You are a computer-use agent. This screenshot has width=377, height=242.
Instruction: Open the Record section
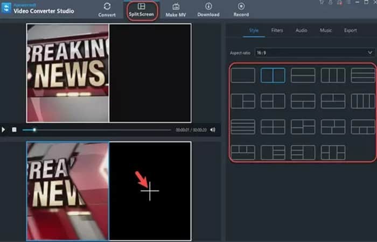pyautogui.click(x=241, y=10)
